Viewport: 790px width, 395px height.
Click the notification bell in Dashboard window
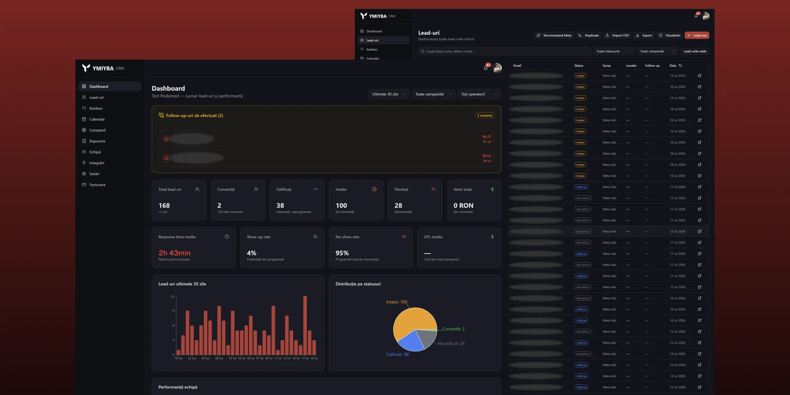486,68
